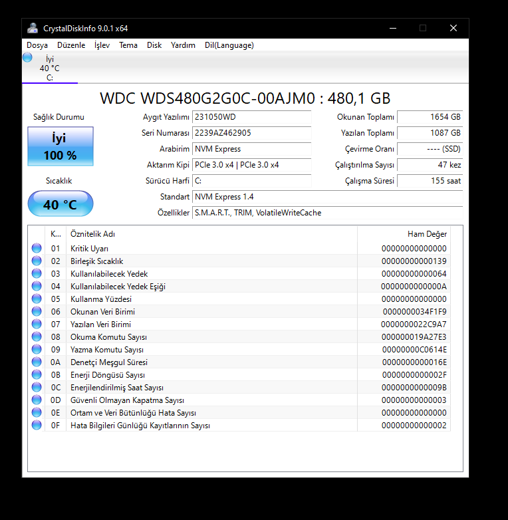This screenshot has width=508, height=520.
Task: Click the status orb for Enerji Döngüsü Sayısı row
Action: click(37, 374)
